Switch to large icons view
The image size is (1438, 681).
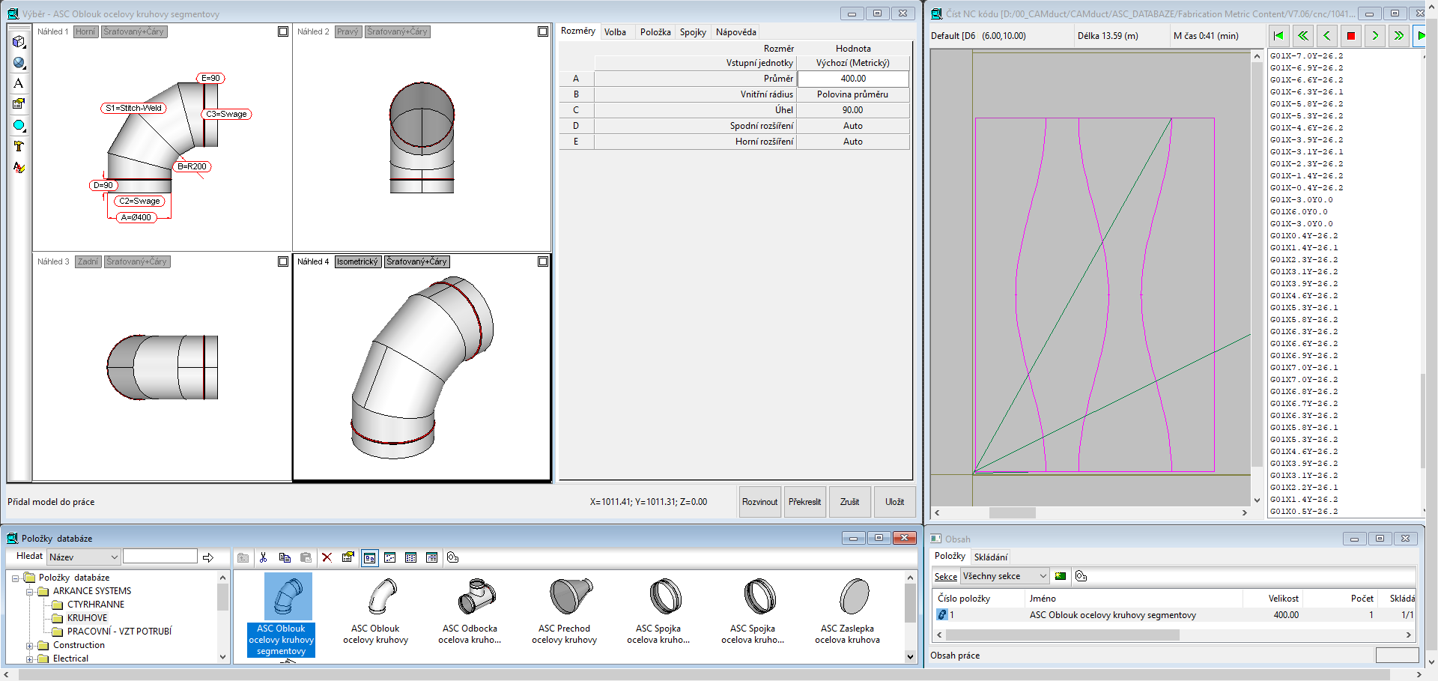[369, 557]
